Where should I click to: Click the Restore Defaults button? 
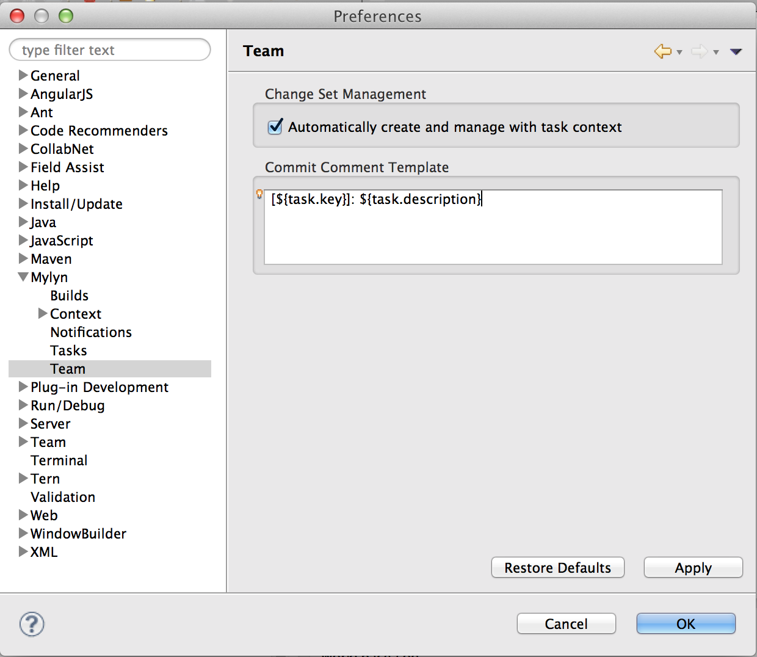pos(557,567)
